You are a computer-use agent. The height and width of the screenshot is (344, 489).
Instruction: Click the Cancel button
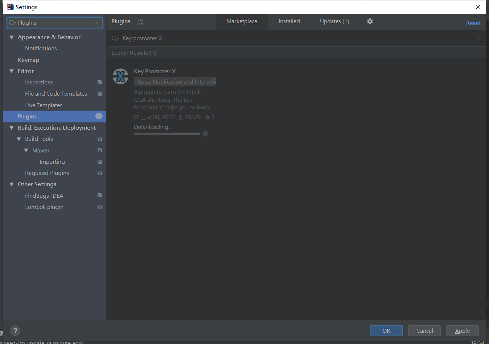pyautogui.click(x=424, y=331)
